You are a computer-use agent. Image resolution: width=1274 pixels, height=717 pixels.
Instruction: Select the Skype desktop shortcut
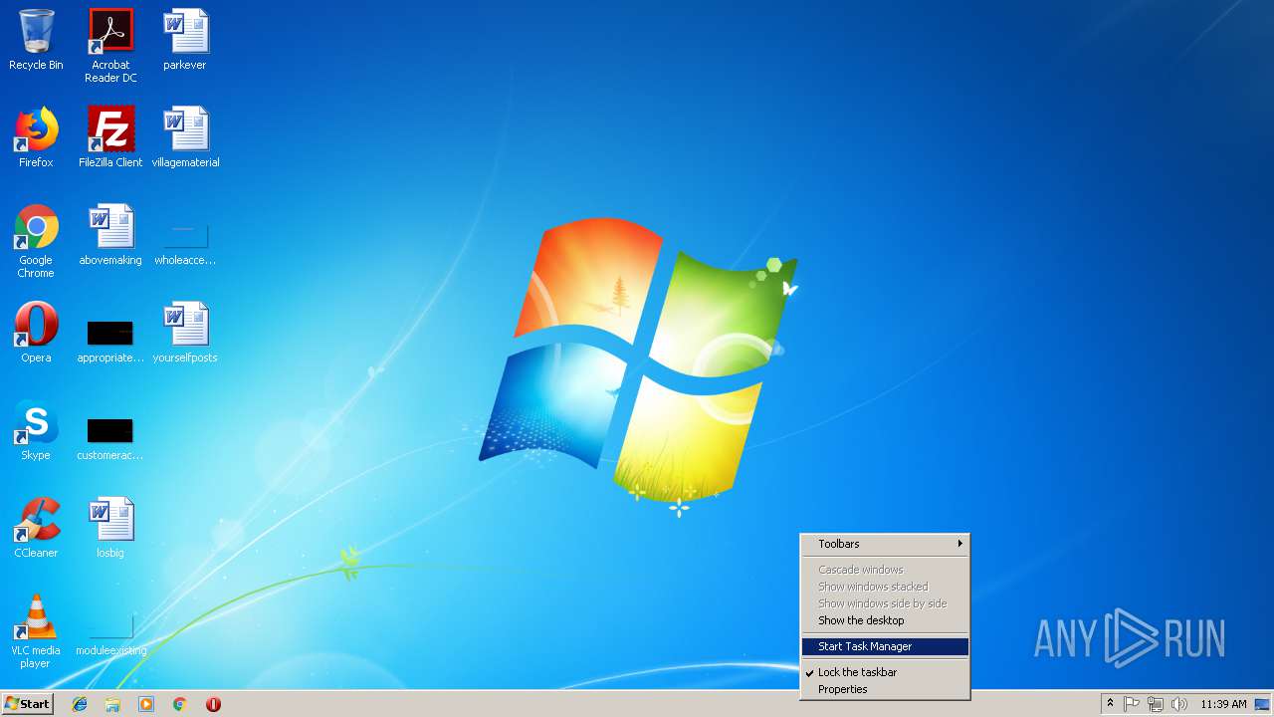[36, 430]
